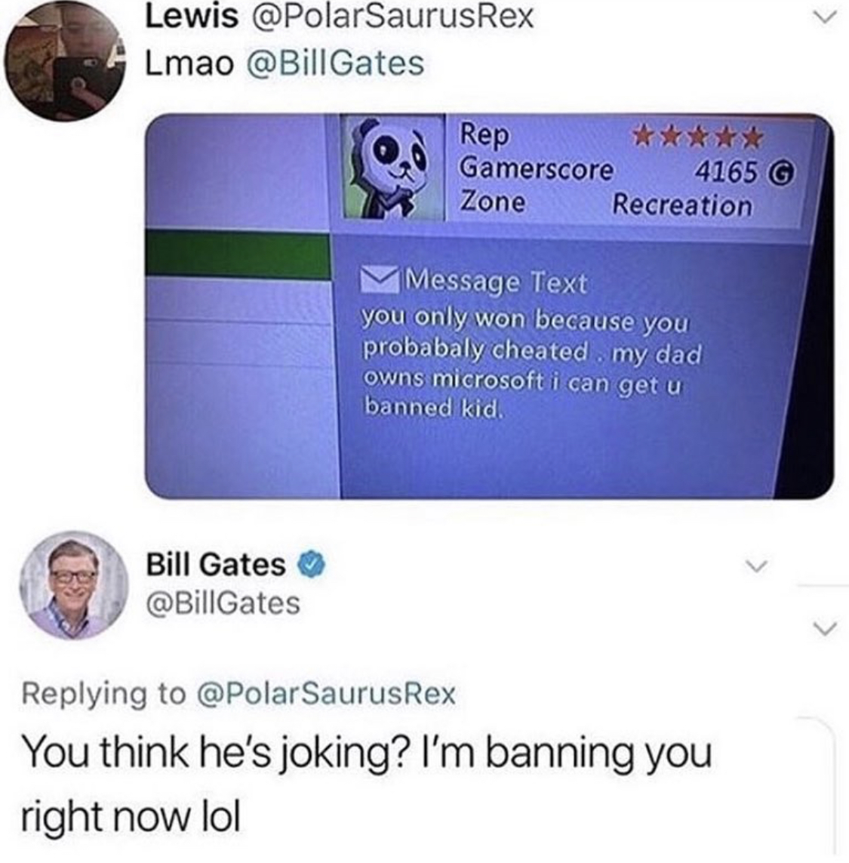Select the green highlighted menu row

click(x=238, y=254)
